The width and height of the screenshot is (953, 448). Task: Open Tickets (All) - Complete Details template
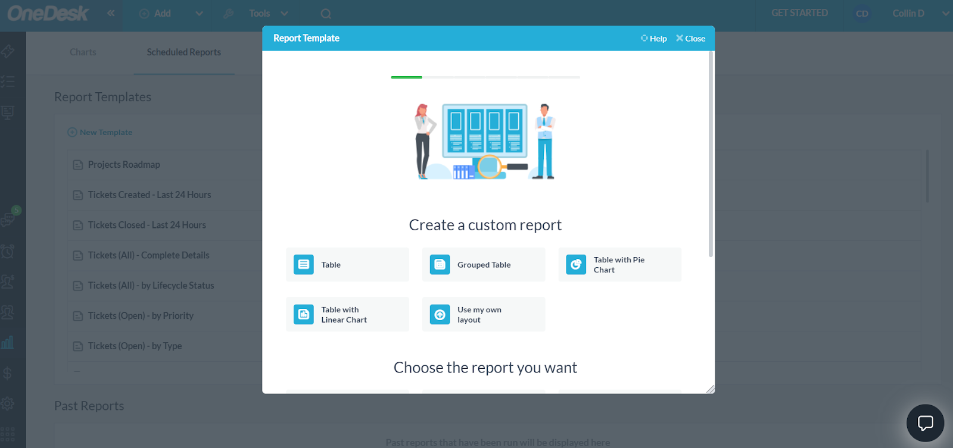(149, 256)
